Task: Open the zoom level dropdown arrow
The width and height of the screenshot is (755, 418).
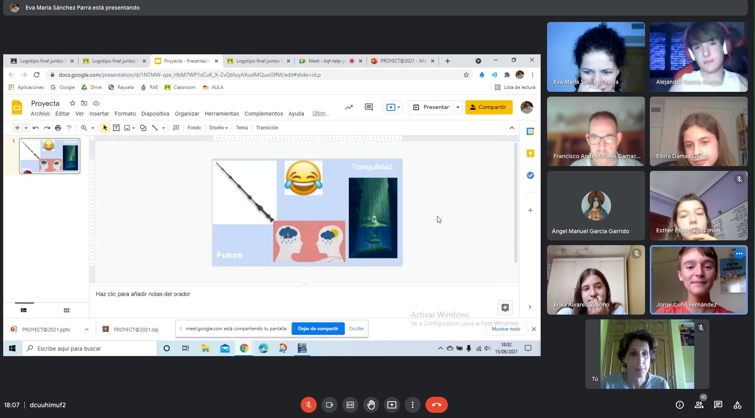Action: tap(92, 128)
